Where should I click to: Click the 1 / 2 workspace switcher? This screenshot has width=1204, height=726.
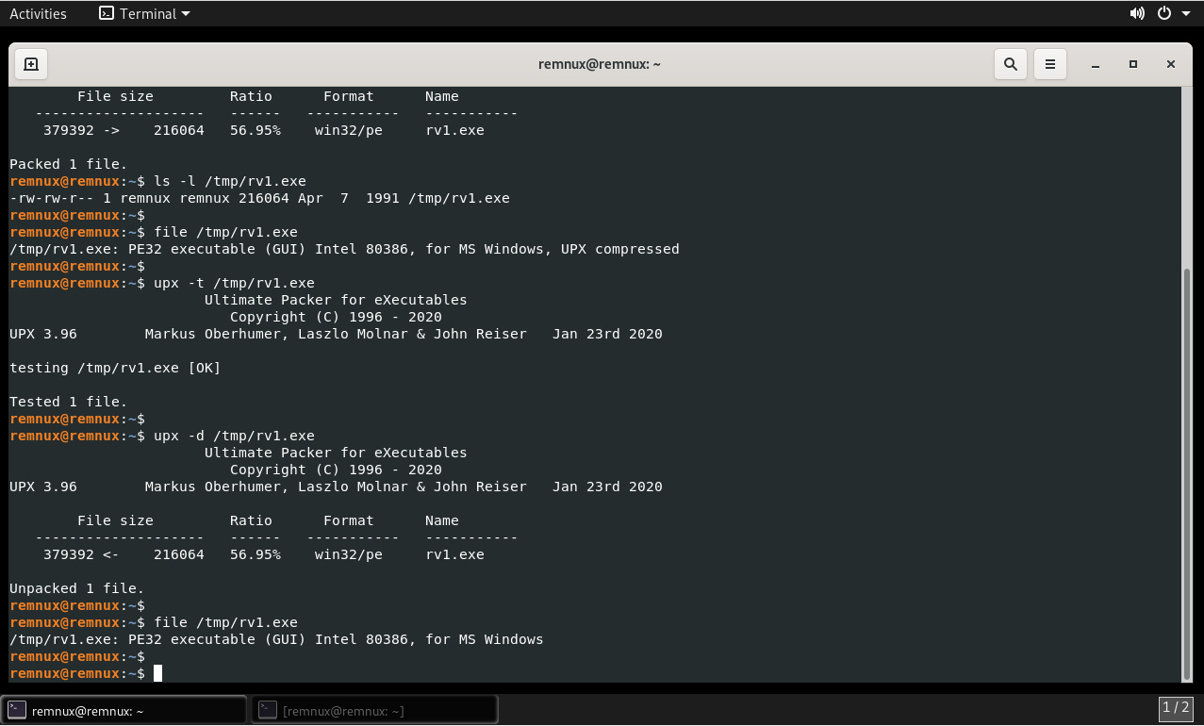coord(1176,707)
